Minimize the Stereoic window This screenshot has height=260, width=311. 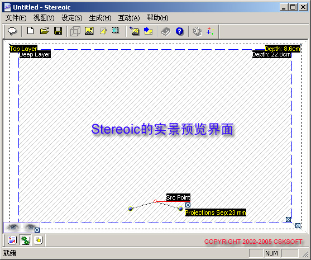tap(284, 7)
